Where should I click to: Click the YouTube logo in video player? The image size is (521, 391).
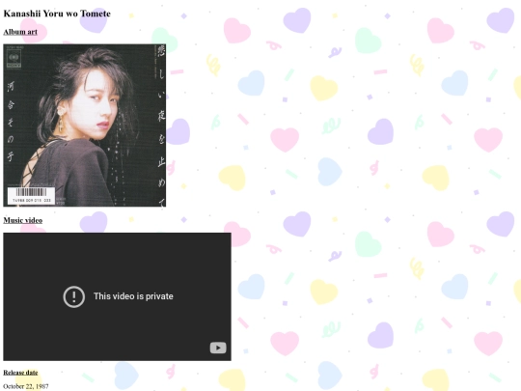pos(218,348)
